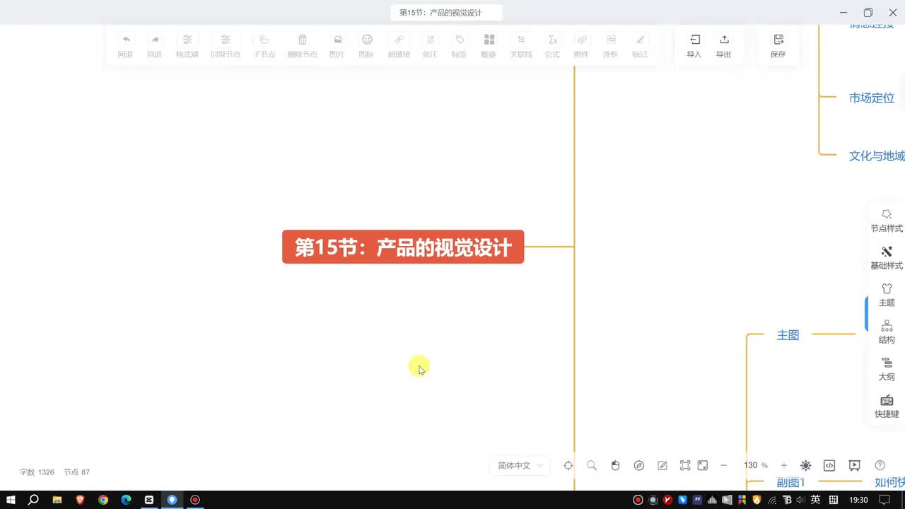Image resolution: width=905 pixels, height=509 pixels.
Task: Start the presentation mode icon
Action: coord(855,465)
